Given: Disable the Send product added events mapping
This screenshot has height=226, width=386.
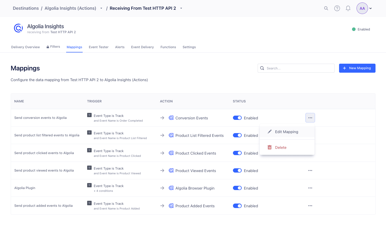Looking at the screenshot, I should click(237, 206).
